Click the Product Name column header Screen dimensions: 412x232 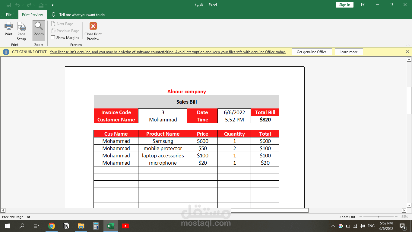pyautogui.click(x=163, y=134)
